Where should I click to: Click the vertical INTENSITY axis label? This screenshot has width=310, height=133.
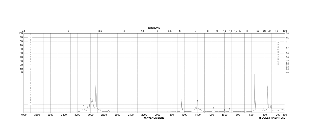(x=30, y=93)
